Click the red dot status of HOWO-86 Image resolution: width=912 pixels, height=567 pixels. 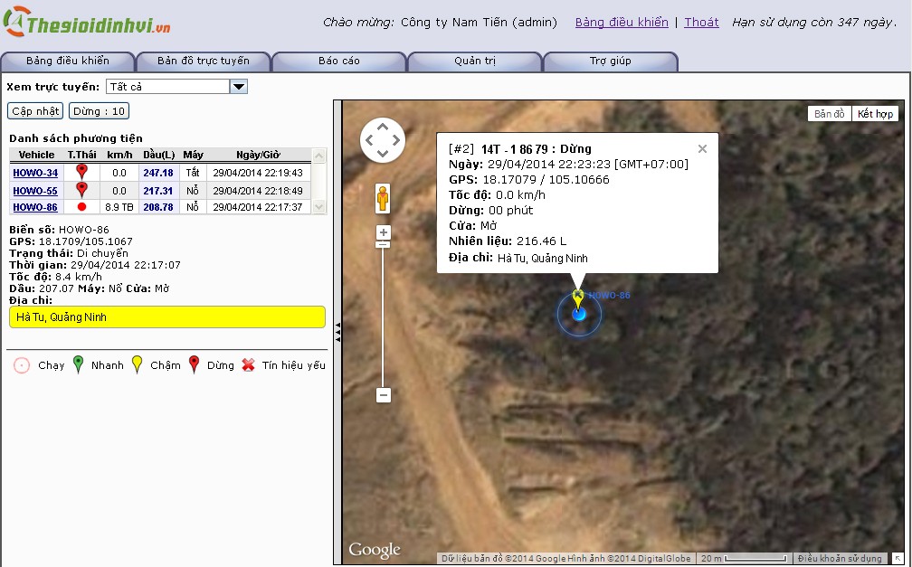tap(82, 207)
